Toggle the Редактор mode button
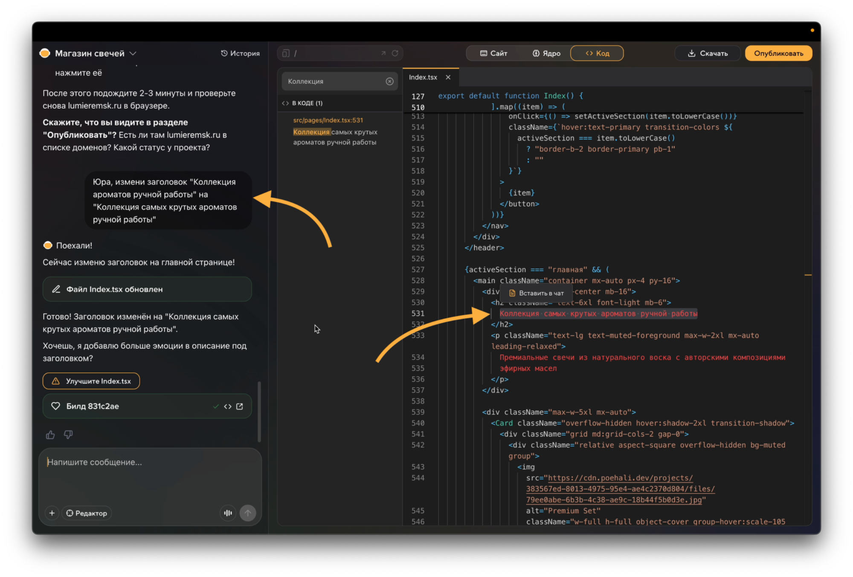853x577 pixels. point(87,513)
